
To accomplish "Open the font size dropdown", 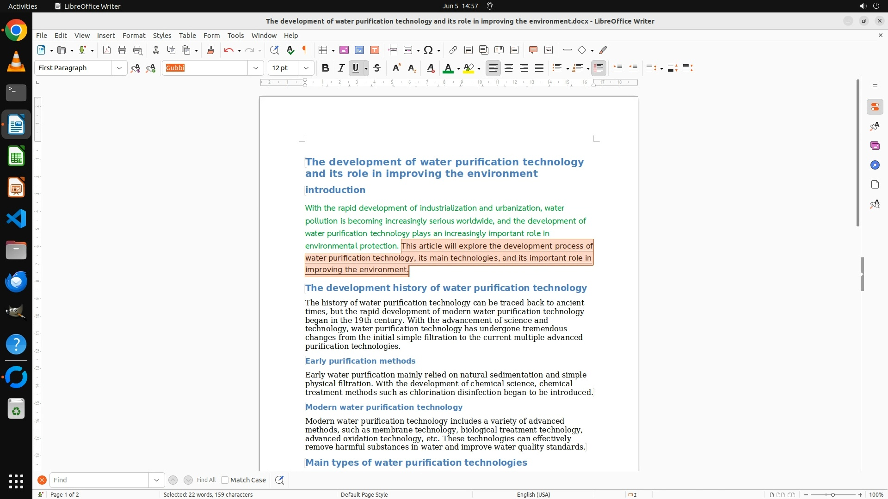I will click(306, 68).
